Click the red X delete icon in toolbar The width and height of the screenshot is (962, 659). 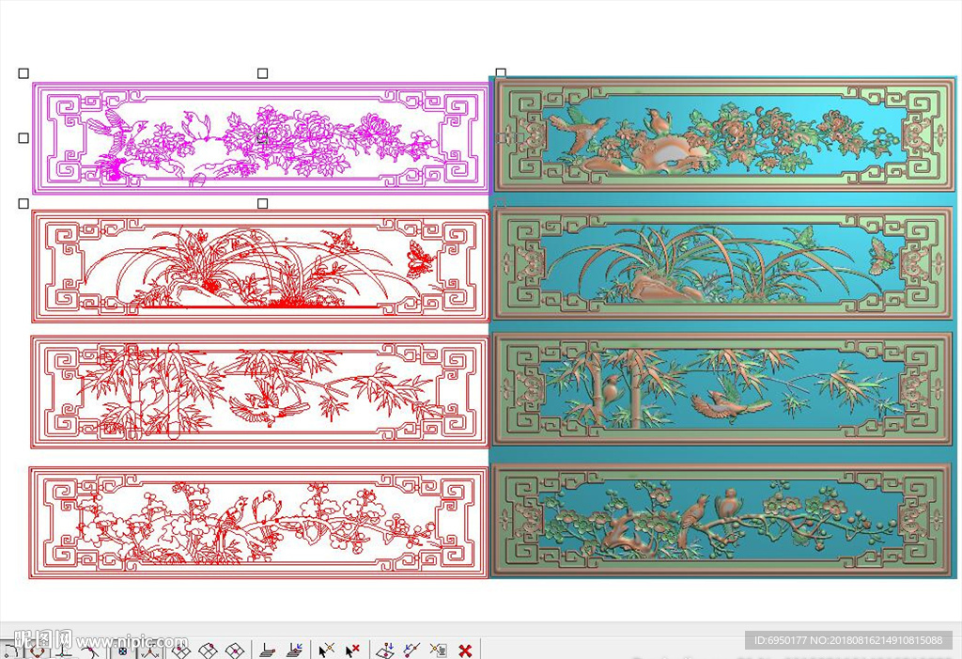(x=464, y=651)
